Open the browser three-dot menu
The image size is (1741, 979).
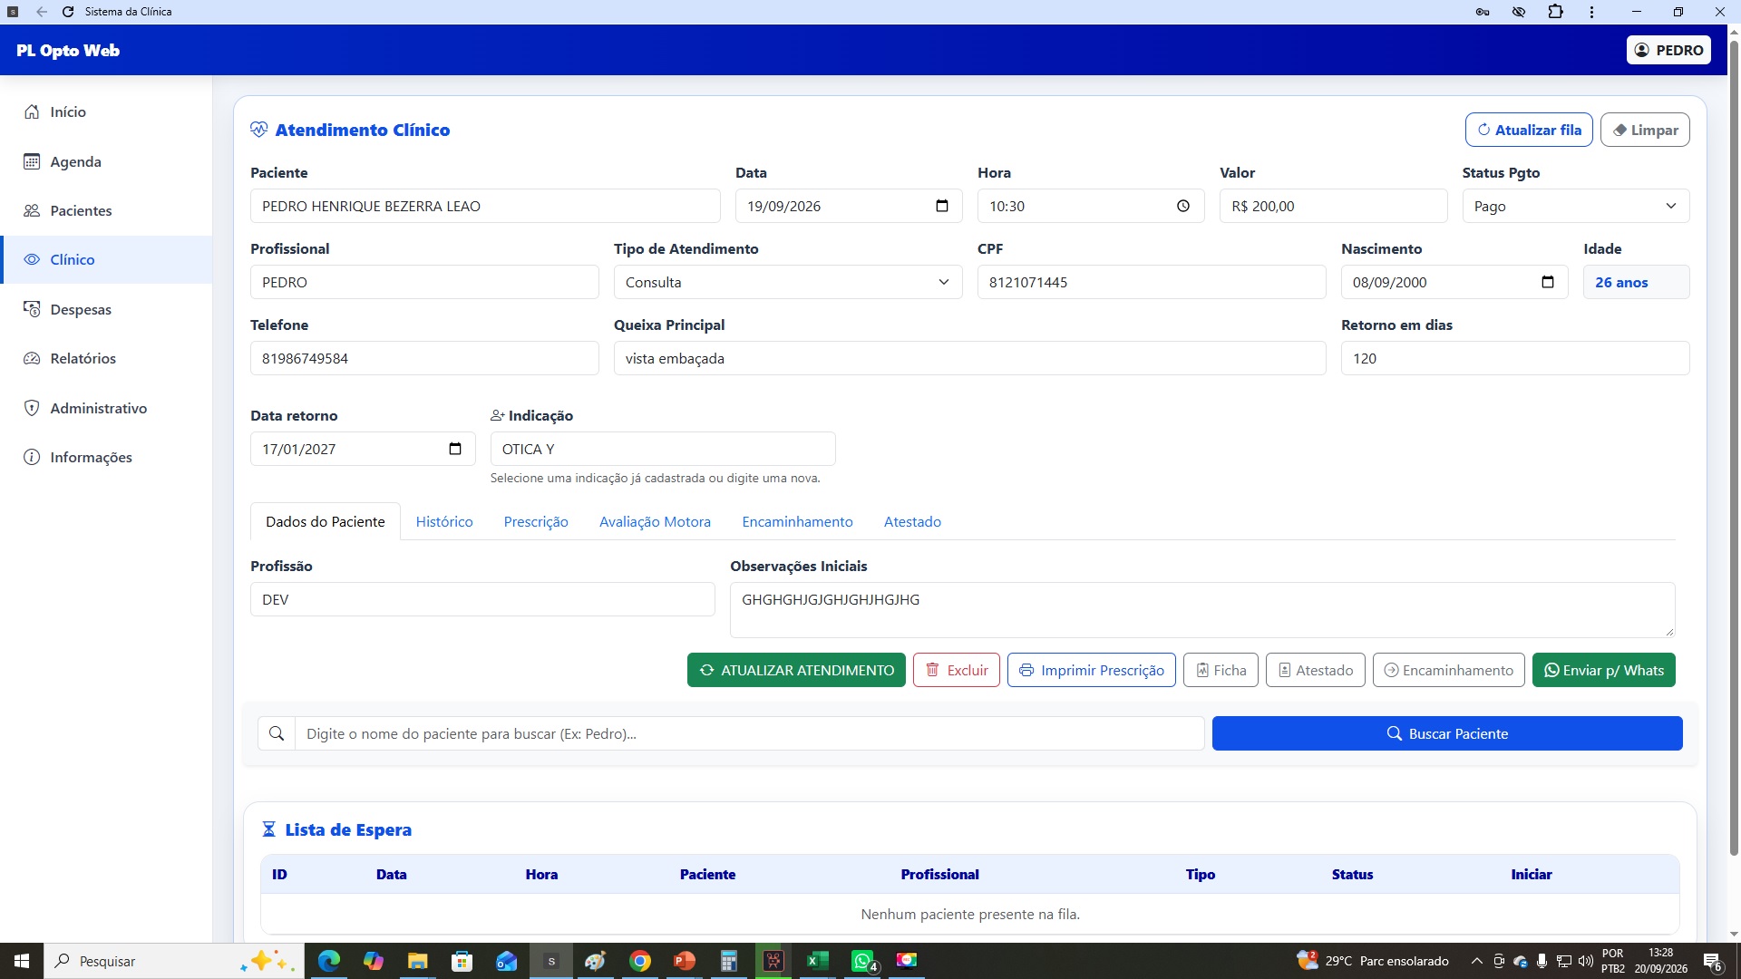[x=1591, y=12]
